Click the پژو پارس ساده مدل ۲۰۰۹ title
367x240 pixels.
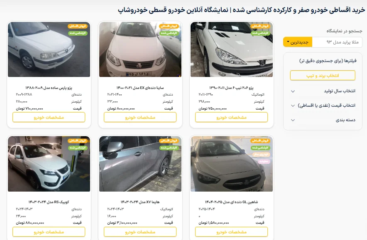point(49,88)
